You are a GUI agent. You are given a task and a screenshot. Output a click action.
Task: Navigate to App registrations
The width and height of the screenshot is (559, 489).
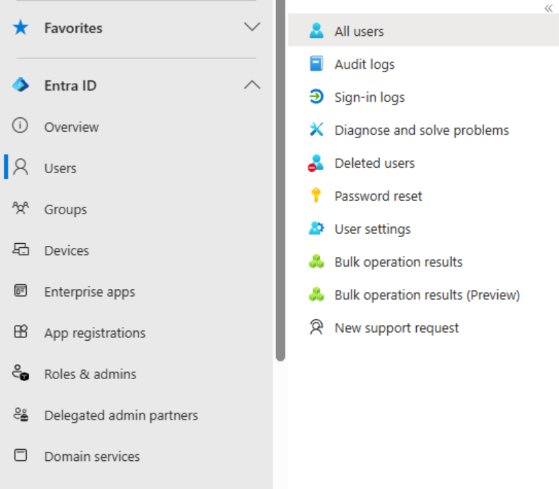(95, 333)
